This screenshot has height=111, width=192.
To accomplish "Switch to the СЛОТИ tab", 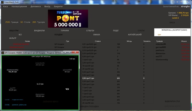I will click(x=141, y=31).
